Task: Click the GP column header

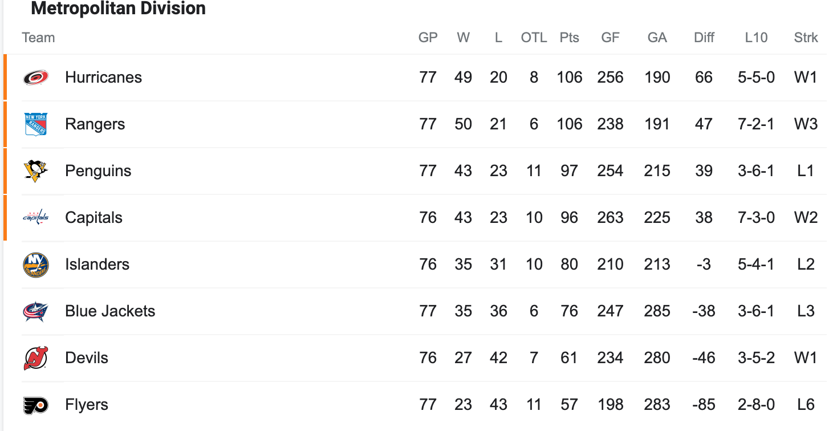Action: (428, 38)
